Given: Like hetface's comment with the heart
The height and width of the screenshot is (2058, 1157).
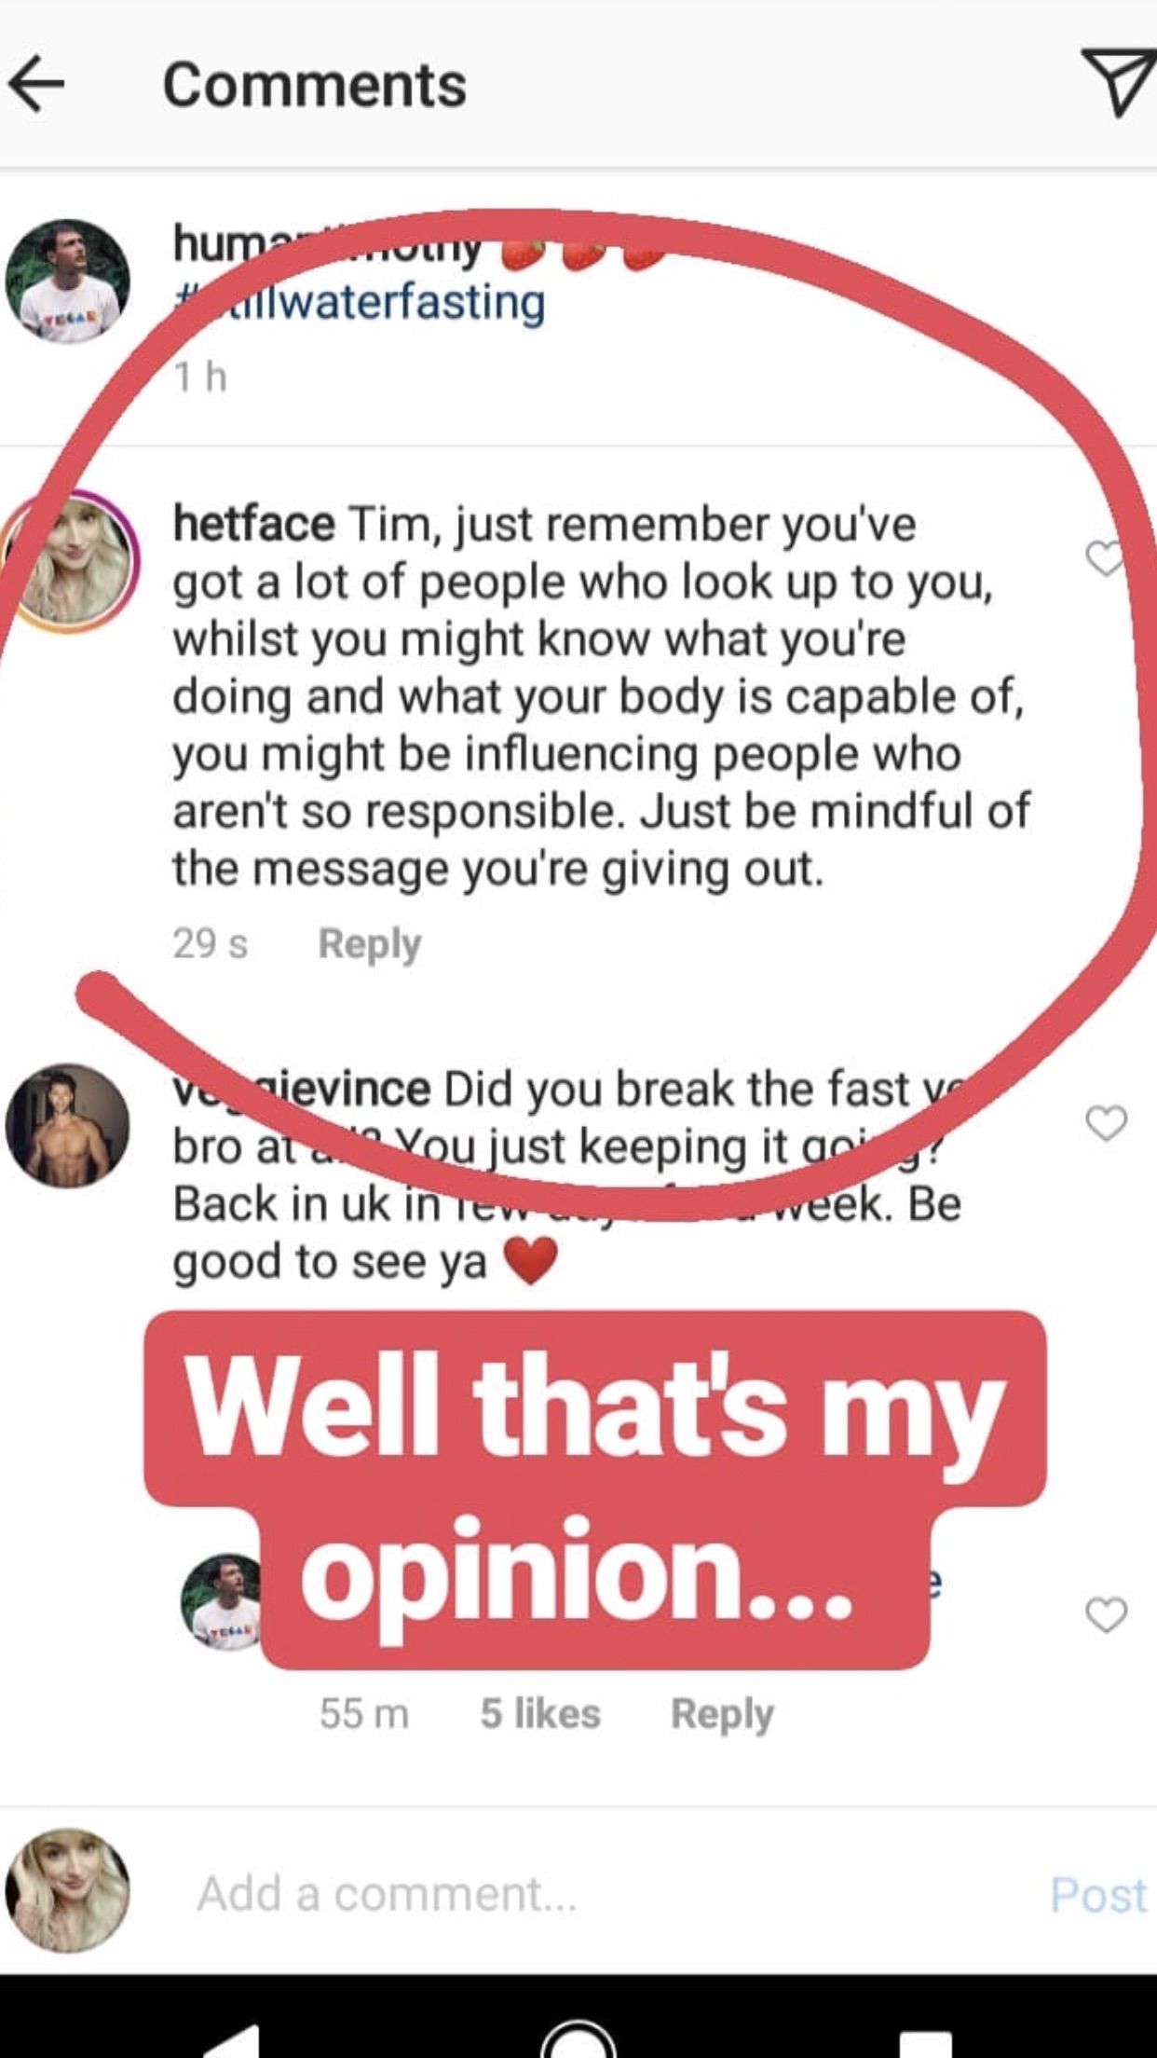Looking at the screenshot, I should 1106,557.
